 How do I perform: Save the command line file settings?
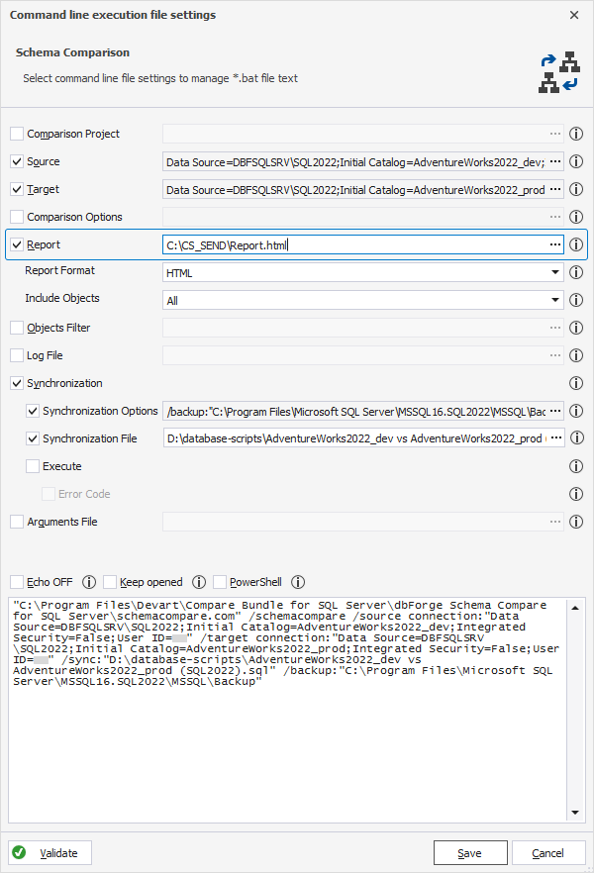pyautogui.click(x=470, y=853)
